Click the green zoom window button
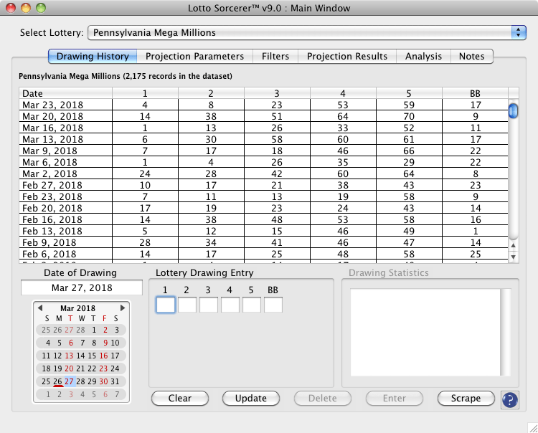 tap(41, 8)
